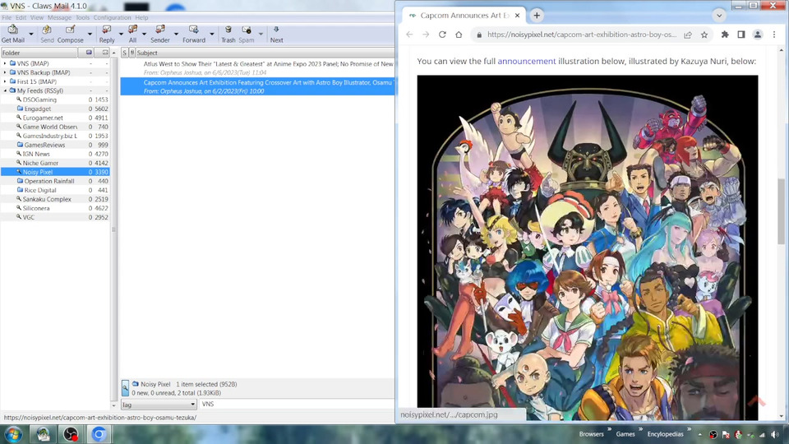Click the Folder column header

tap(39, 53)
